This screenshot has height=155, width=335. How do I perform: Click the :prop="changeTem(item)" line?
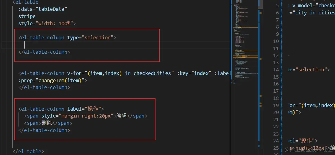coord(53,80)
